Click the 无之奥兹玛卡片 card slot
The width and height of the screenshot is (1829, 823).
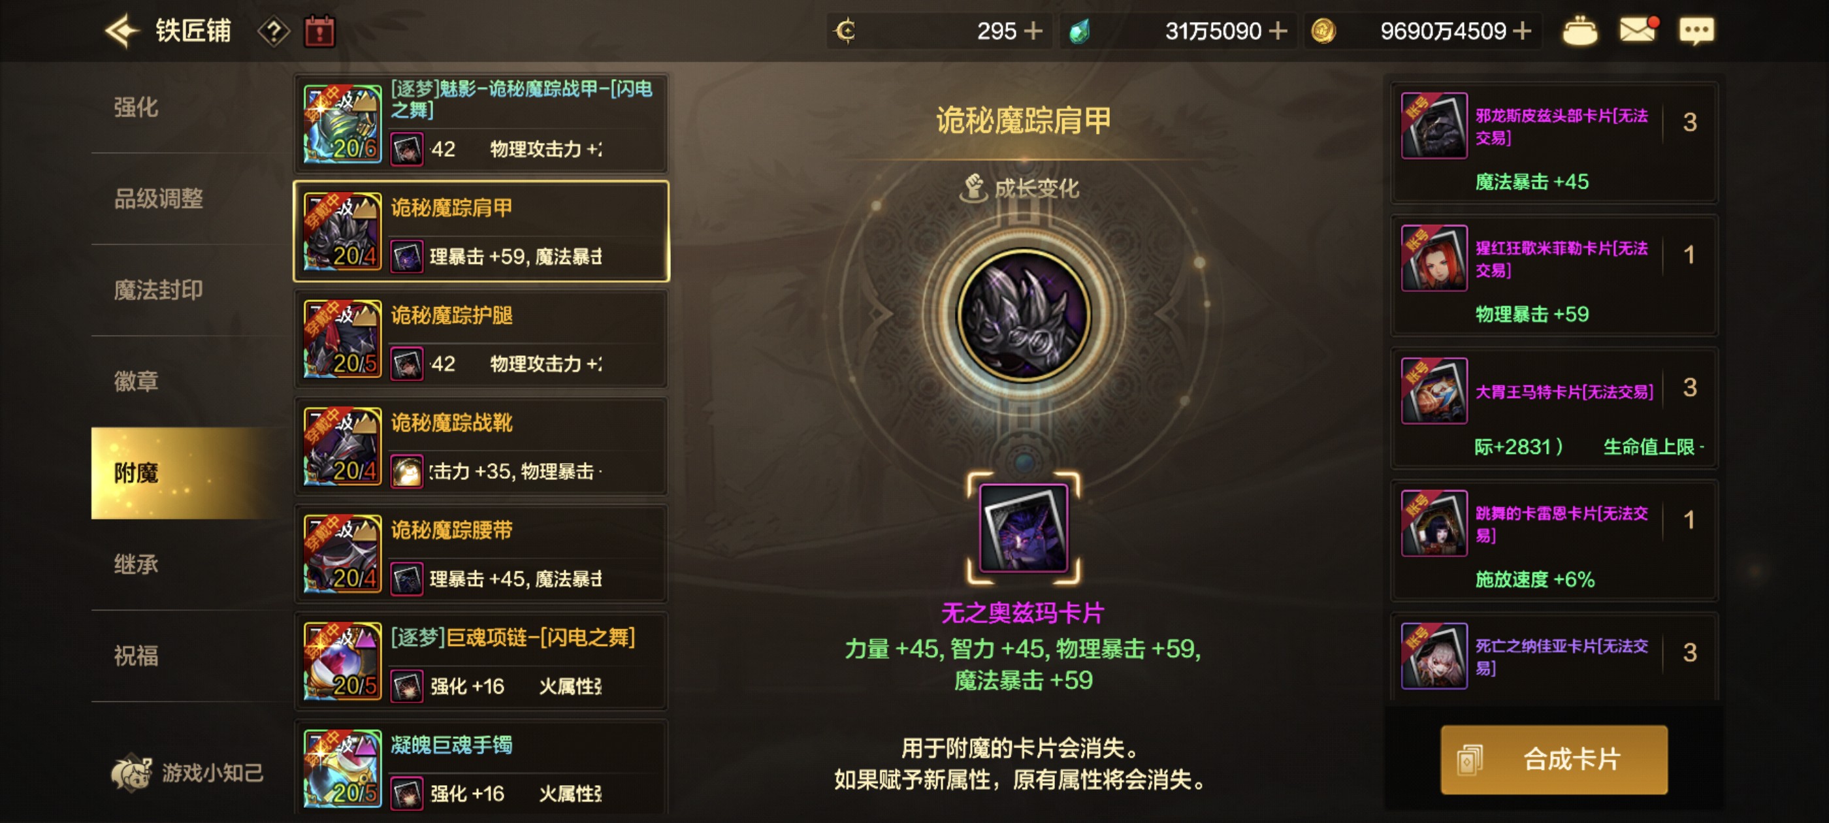[1023, 528]
